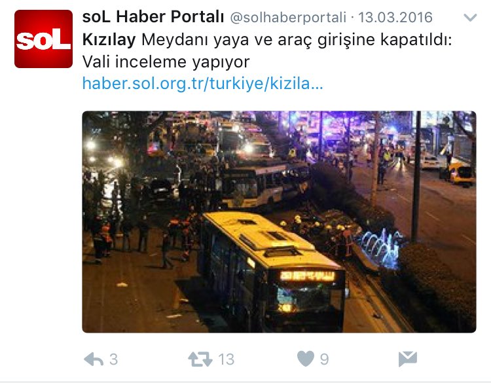The height and width of the screenshot is (383, 491).
Task: Expand the tweet options chevron
Action: [x=470, y=18]
